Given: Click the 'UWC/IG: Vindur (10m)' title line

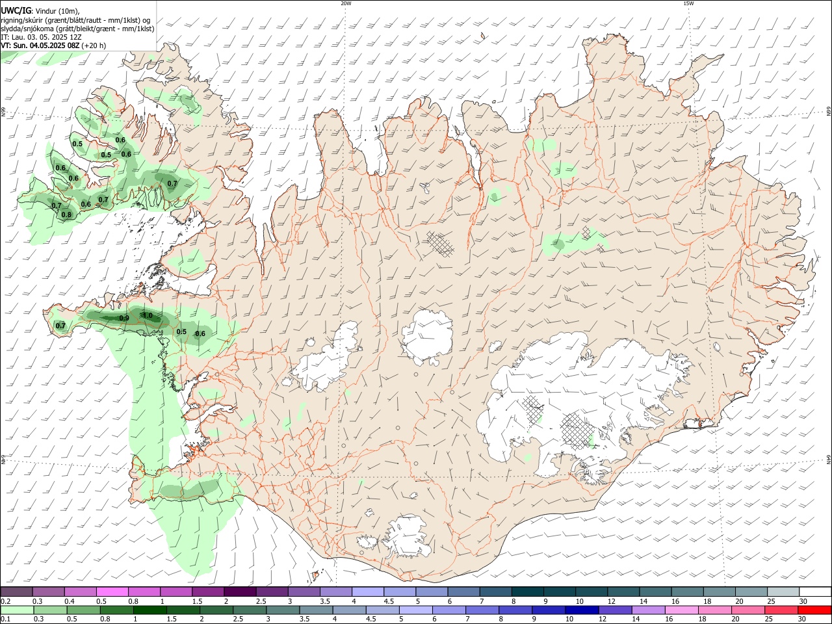Looking at the screenshot, I should tap(40, 10).
